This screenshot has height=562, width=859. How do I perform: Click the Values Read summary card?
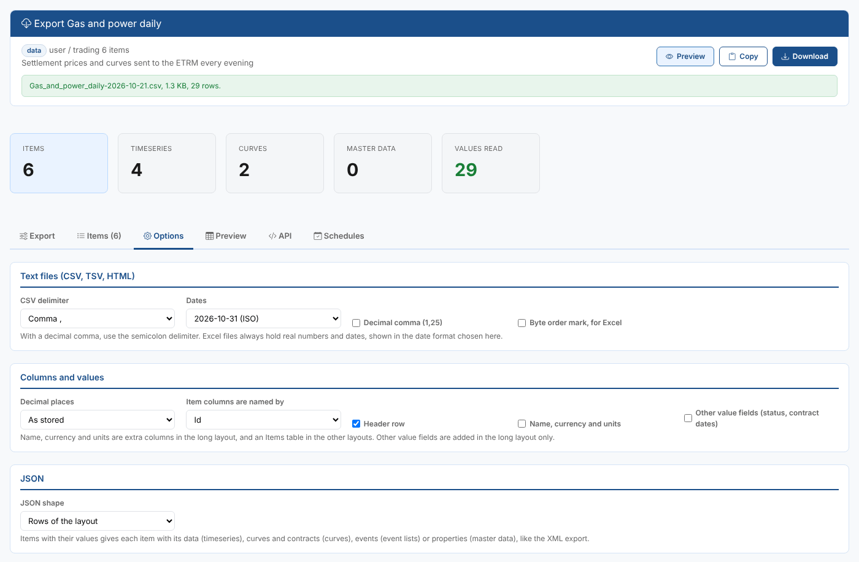[x=491, y=163]
